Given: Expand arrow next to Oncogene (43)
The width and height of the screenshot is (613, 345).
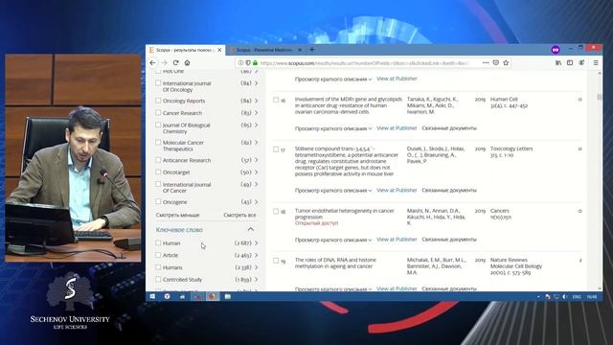Looking at the screenshot, I should point(257,202).
